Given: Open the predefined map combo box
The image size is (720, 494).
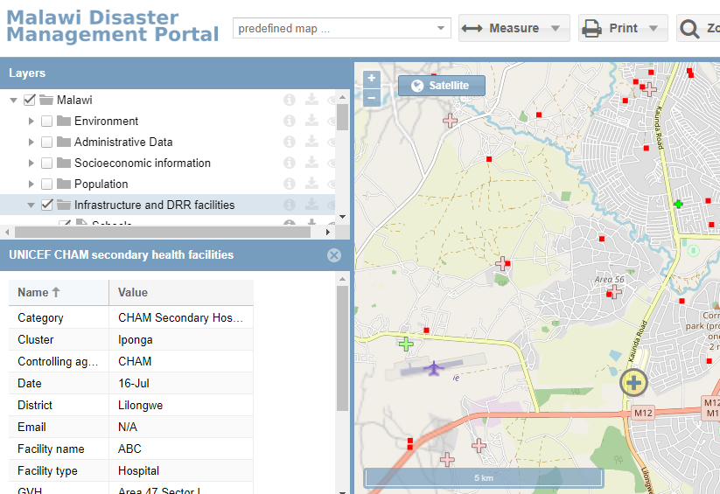Looking at the screenshot, I should [342, 28].
